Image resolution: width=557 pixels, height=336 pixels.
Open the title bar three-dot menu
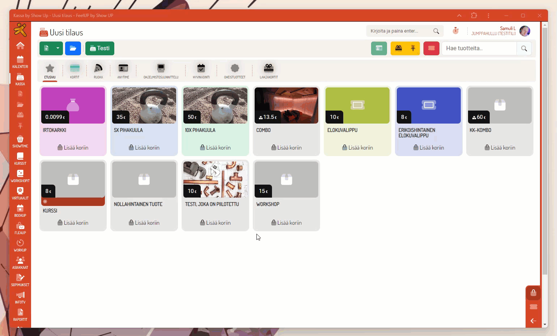[x=488, y=16]
